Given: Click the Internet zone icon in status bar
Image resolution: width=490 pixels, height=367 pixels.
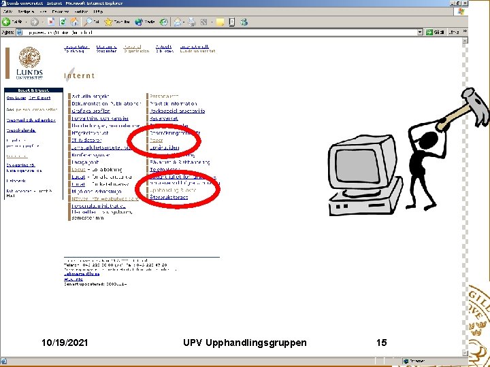Looking at the screenshot, I should coord(406,361).
